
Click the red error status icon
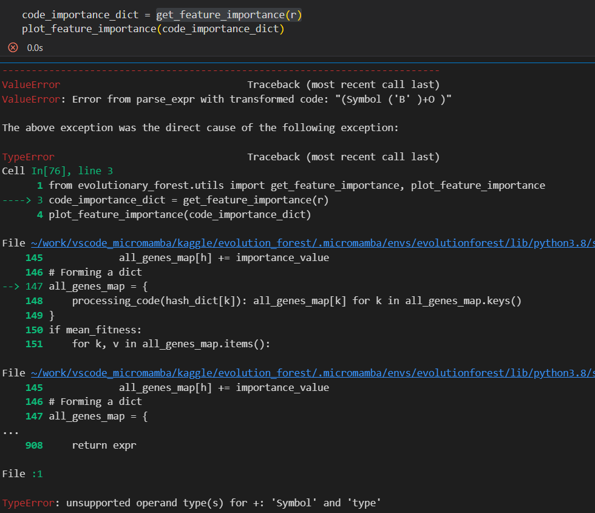click(12, 47)
